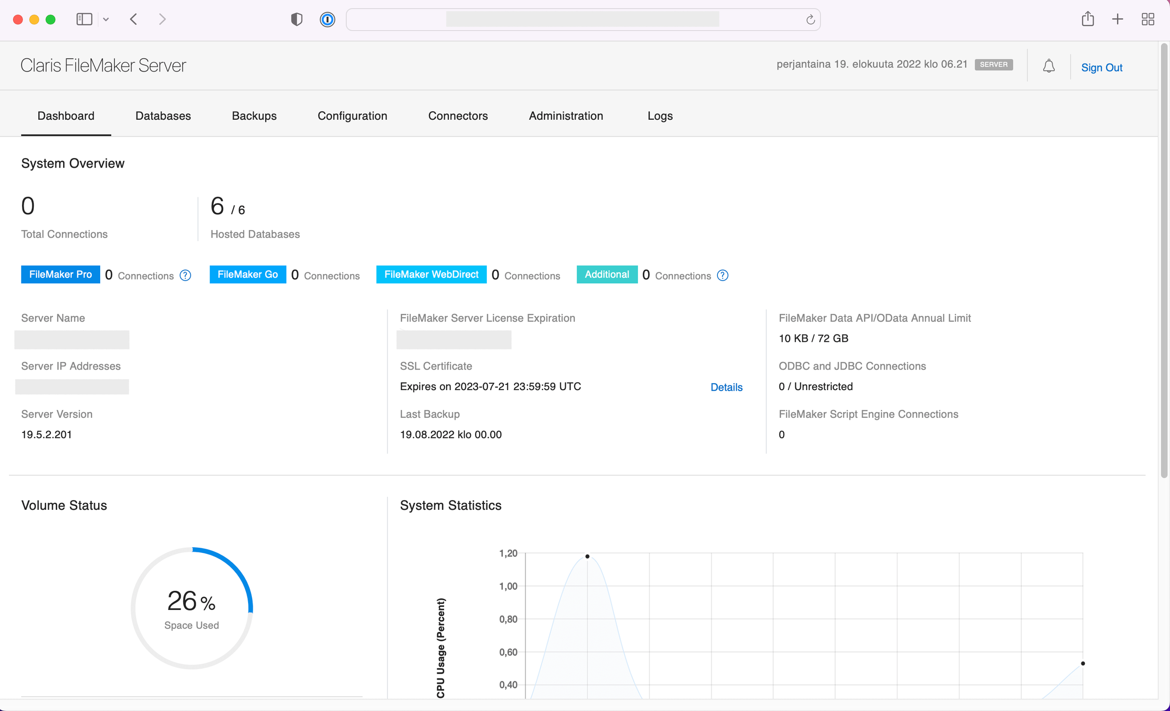1170x711 pixels.
Task: Click the page vertical scrollbar
Action: [1163, 261]
